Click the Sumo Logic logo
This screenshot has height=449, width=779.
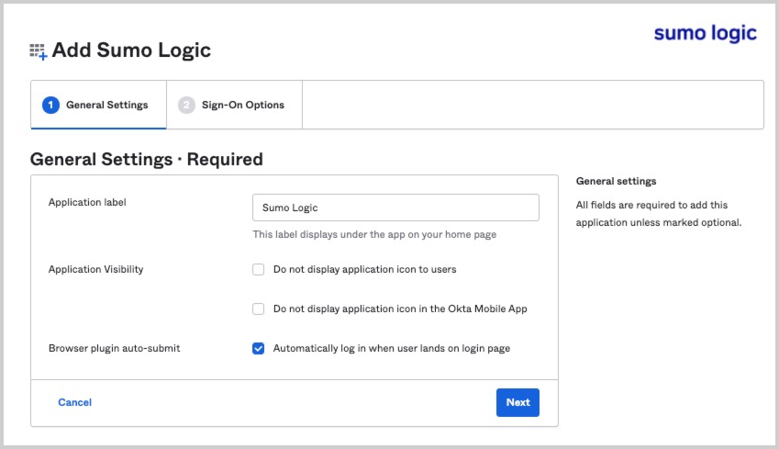(x=705, y=33)
